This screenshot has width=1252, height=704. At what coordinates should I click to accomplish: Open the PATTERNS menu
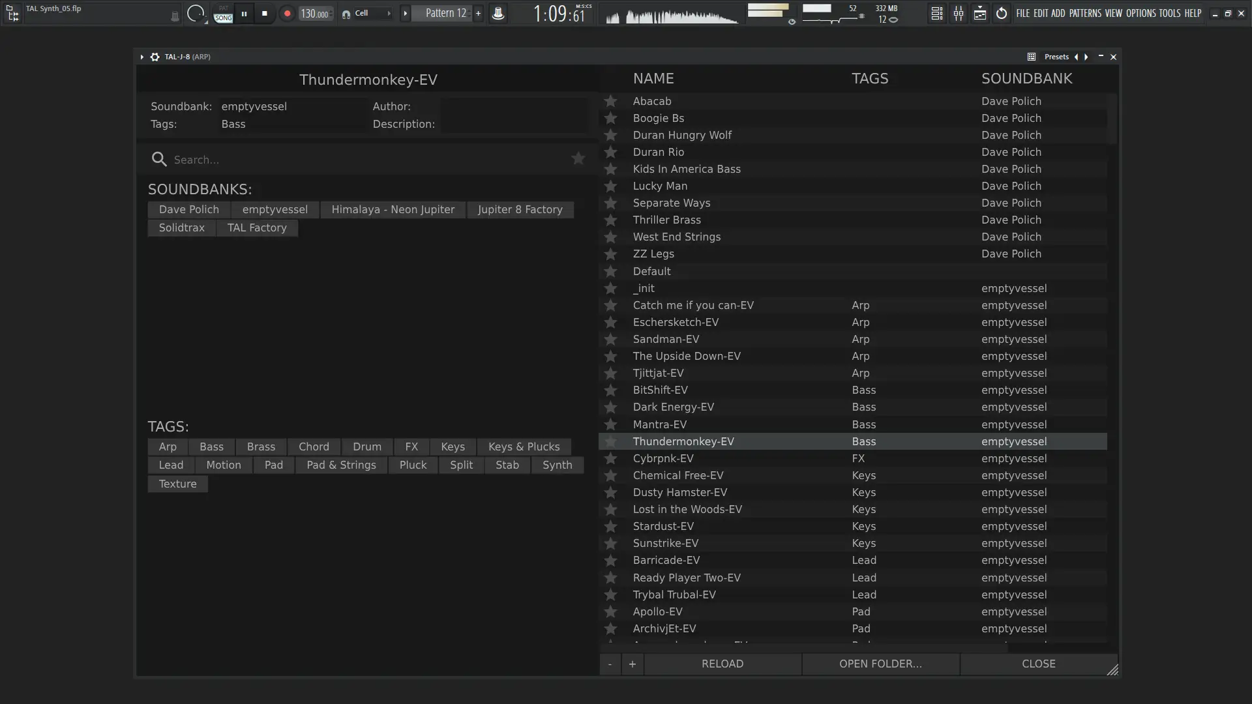coord(1085,13)
